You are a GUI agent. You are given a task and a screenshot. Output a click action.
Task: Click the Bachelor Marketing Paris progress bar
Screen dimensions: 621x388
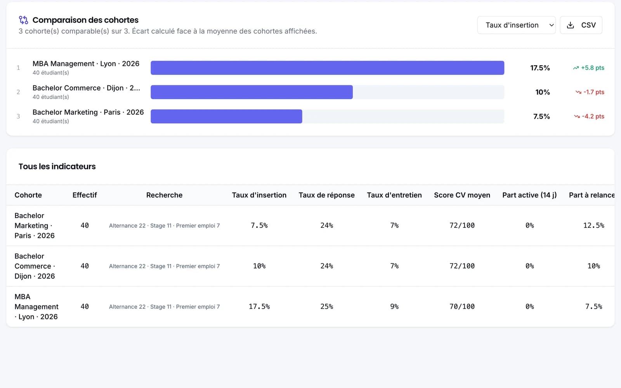coord(327,116)
